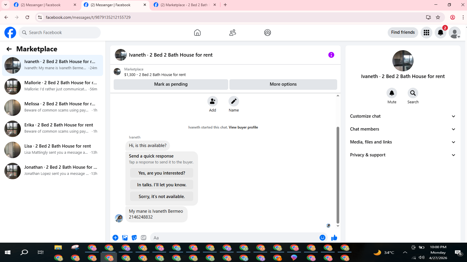The height and width of the screenshot is (262, 467).
Task: Open the account profile avatar menu
Action: tap(455, 33)
